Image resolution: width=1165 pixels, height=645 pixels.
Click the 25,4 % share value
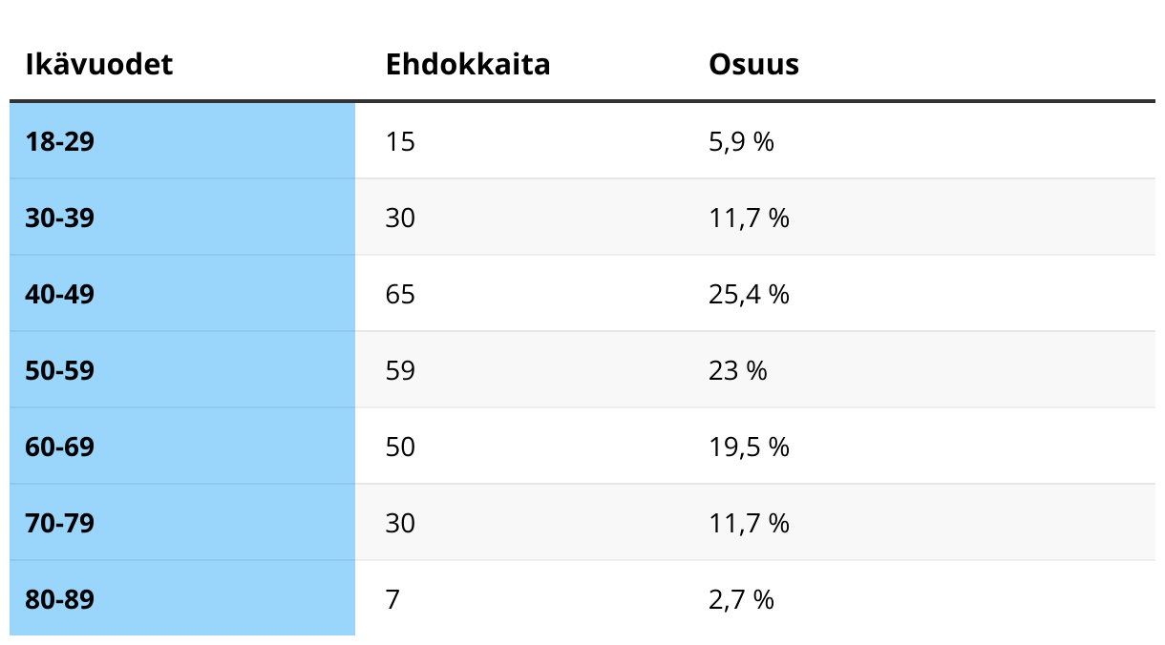(749, 295)
